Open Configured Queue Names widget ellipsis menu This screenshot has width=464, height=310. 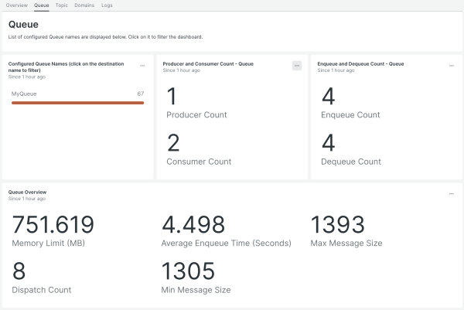(142, 66)
